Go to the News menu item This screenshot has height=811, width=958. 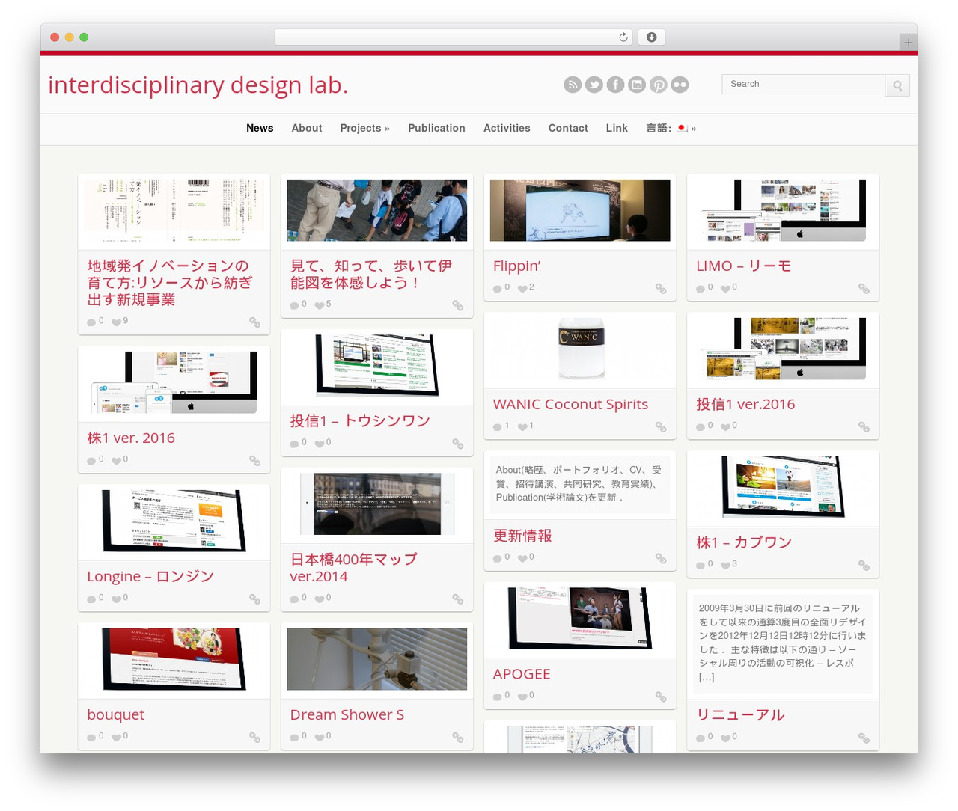pyautogui.click(x=260, y=128)
